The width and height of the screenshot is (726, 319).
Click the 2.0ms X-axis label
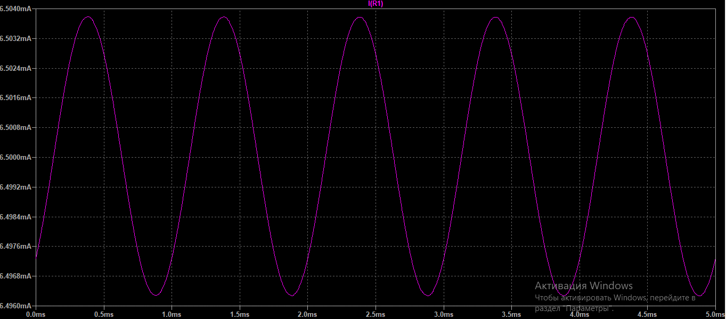307,315
